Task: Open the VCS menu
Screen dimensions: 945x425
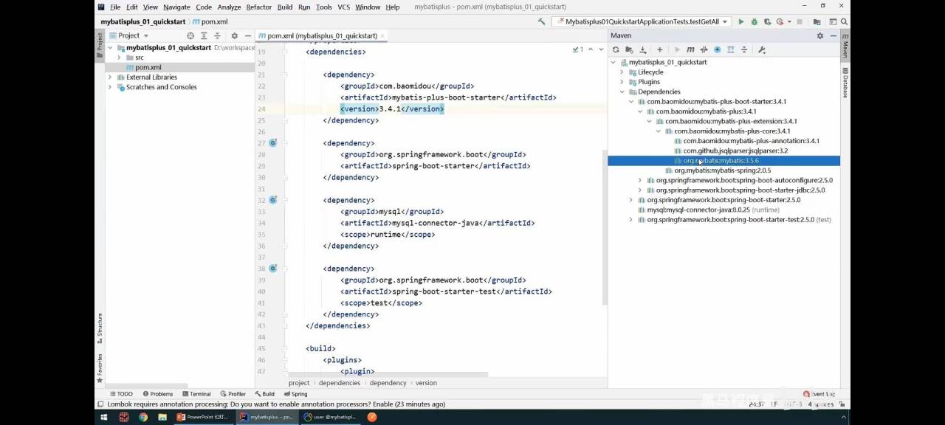Action: pos(343,7)
